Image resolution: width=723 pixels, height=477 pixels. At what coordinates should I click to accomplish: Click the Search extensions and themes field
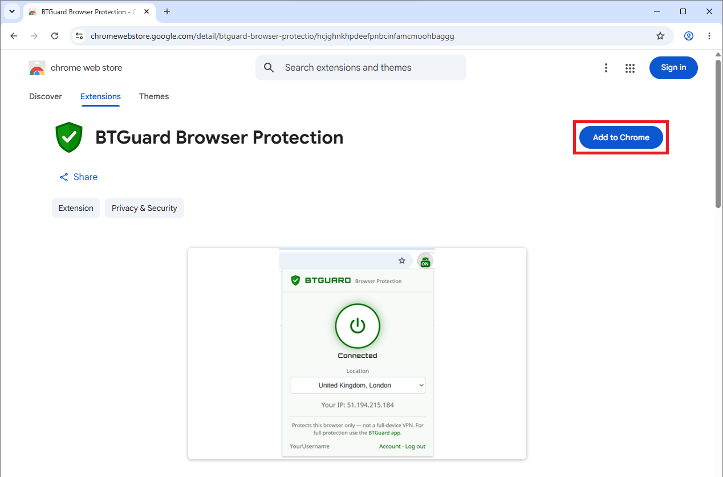pos(361,68)
